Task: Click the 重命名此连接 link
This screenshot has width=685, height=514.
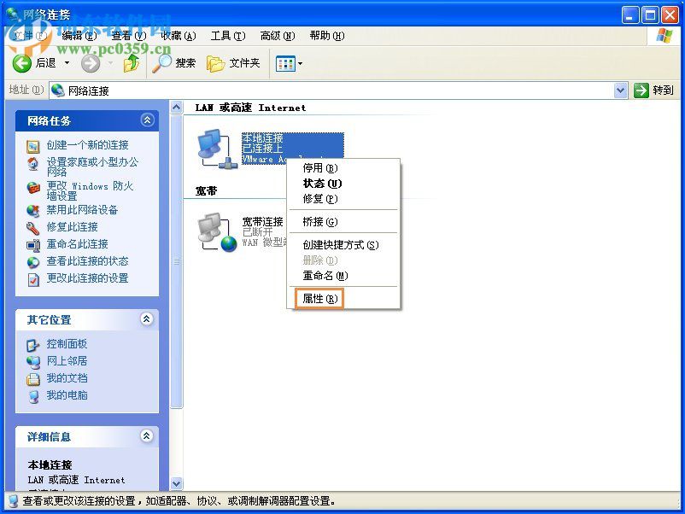Action: (78, 244)
